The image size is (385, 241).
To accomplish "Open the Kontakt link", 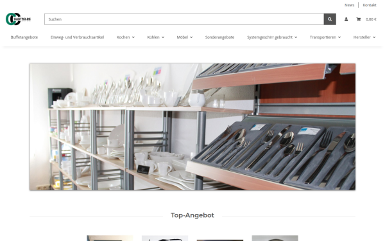I will click(x=370, y=5).
